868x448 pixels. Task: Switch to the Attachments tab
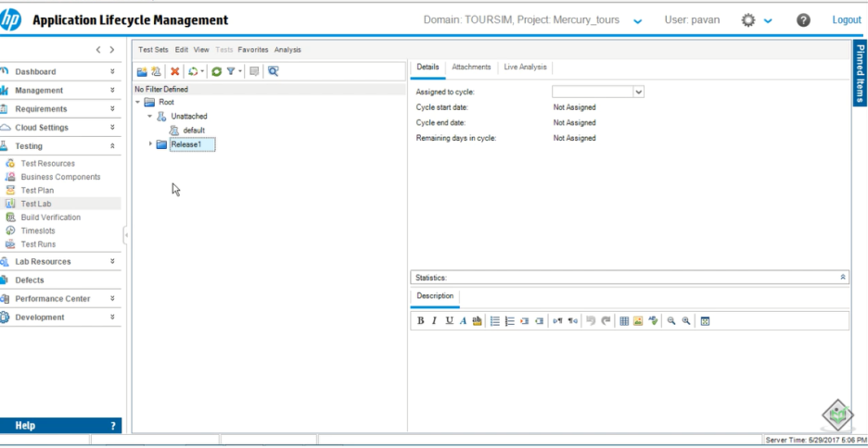pyautogui.click(x=472, y=67)
